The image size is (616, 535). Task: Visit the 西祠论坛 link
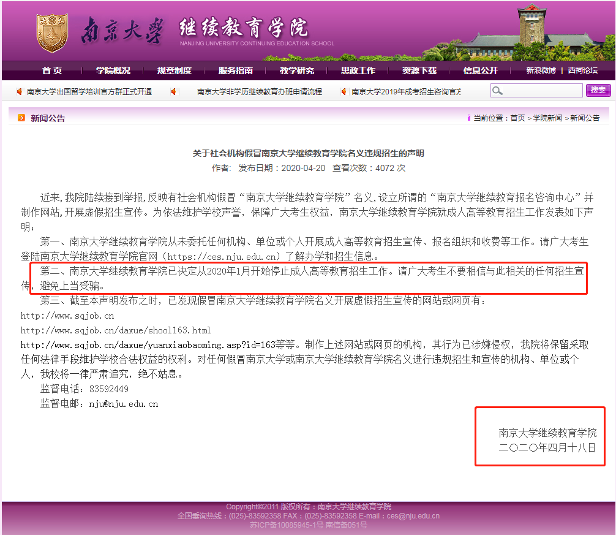pyautogui.click(x=582, y=70)
